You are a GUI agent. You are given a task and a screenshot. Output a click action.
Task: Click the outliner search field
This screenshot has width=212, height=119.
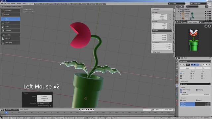192,7
